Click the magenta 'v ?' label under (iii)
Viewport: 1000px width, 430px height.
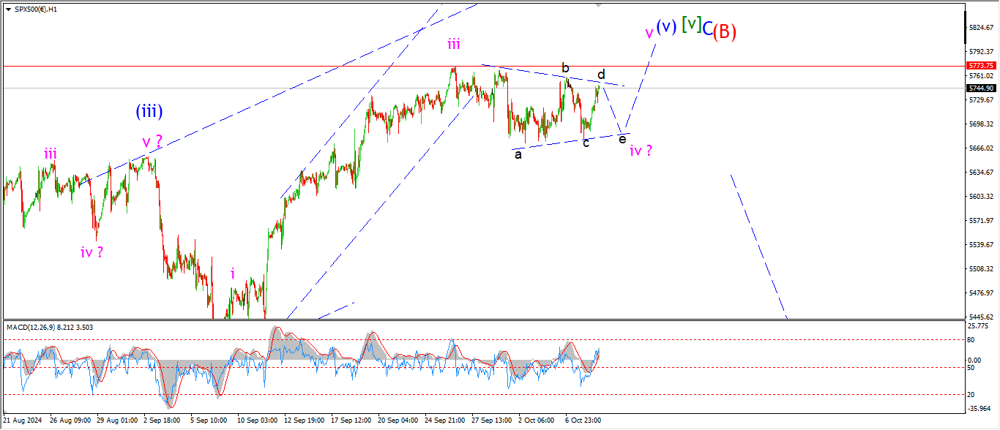152,141
